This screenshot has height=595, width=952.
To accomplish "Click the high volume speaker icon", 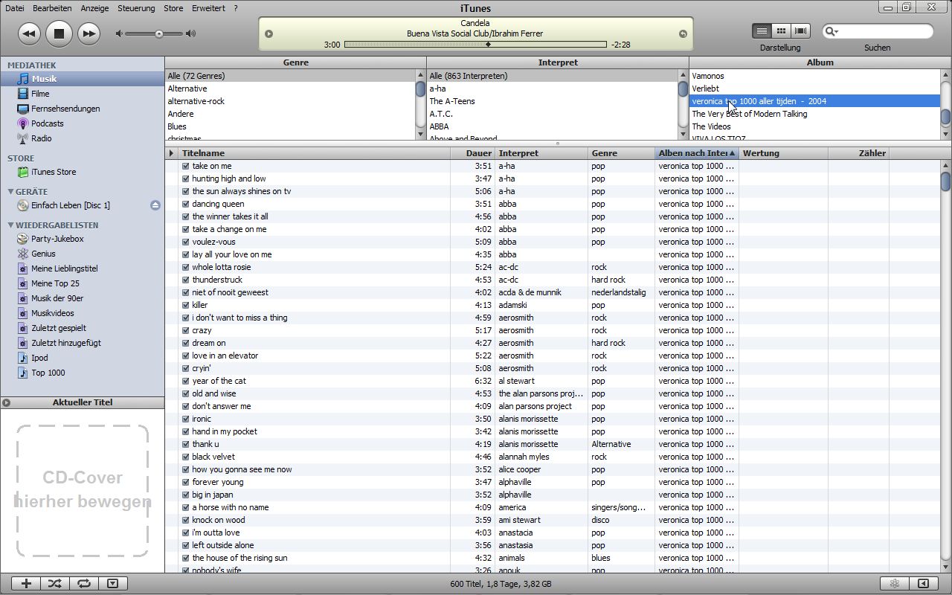I will pos(191,33).
